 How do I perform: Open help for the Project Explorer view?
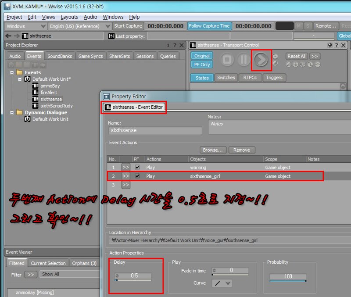click(175, 46)
